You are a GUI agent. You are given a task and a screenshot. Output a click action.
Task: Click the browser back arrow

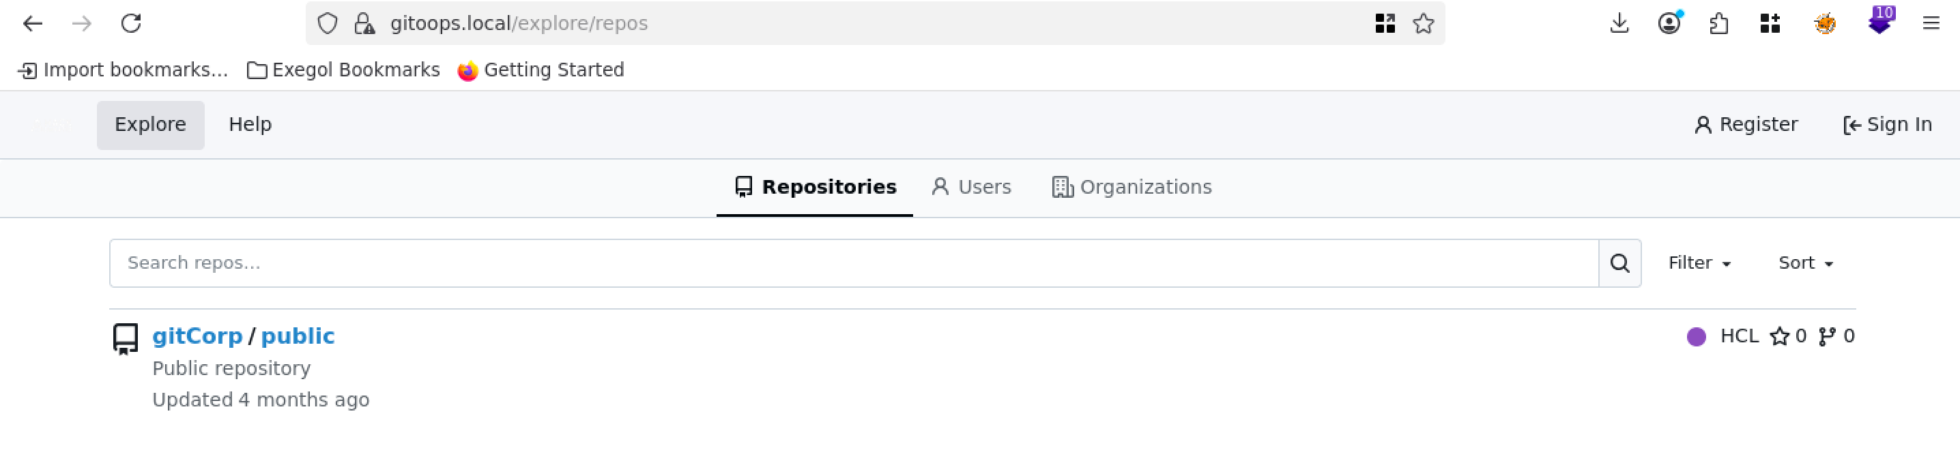tap(33, 24)
